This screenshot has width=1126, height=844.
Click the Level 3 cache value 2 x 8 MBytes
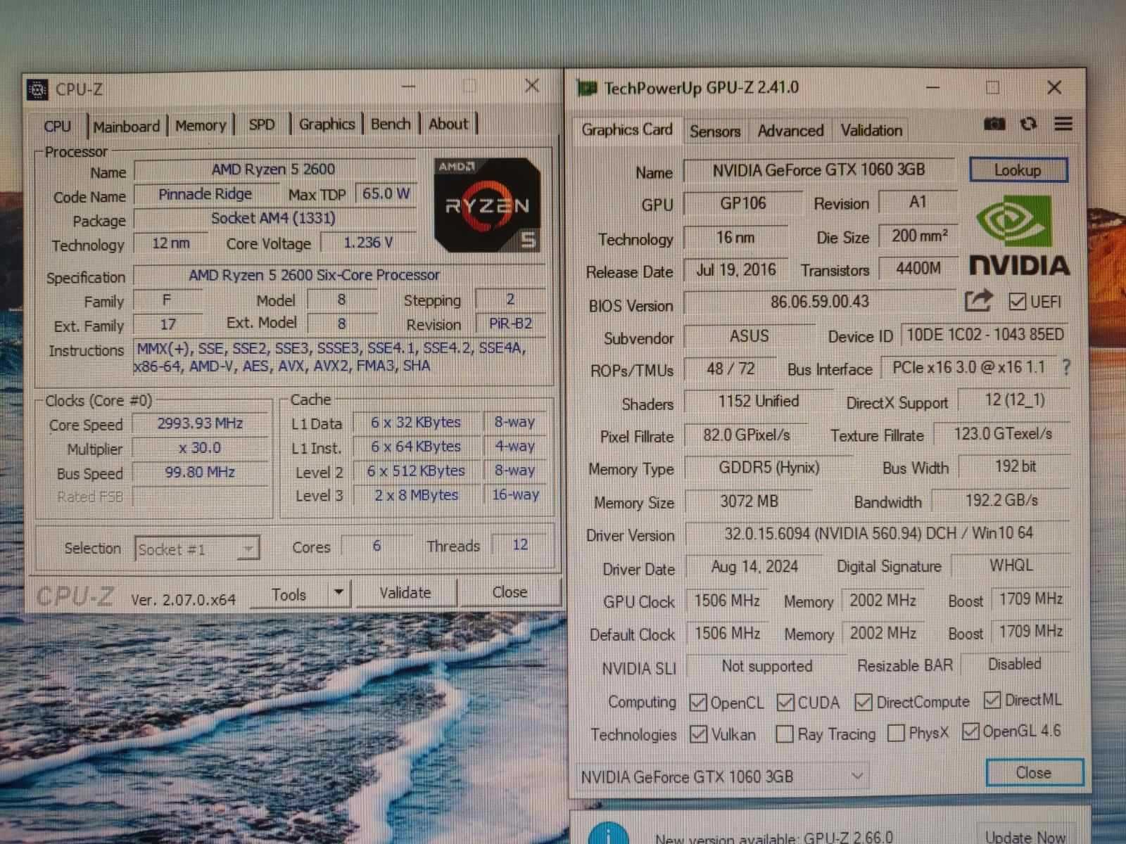[x=416, y=495]
